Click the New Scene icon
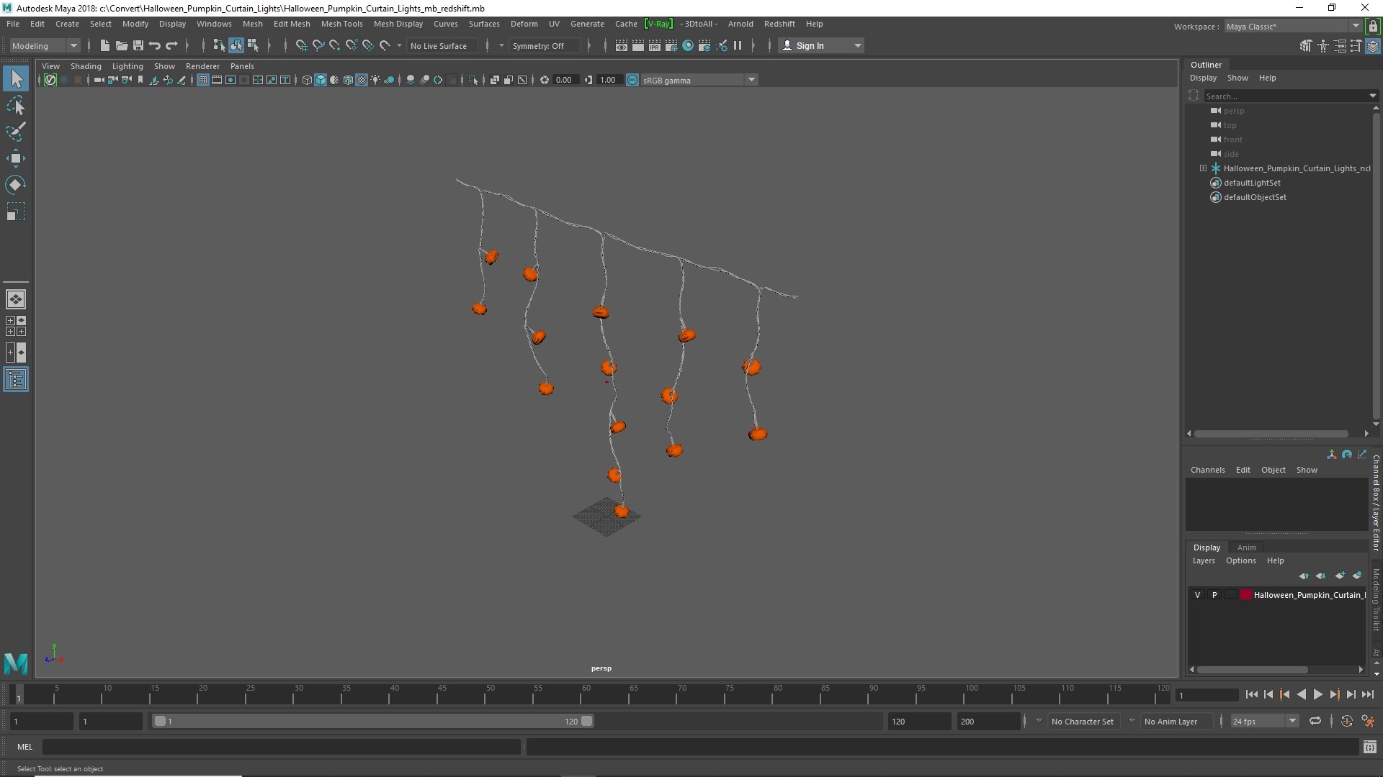1383x777 pixels. [x=105, y=45]
